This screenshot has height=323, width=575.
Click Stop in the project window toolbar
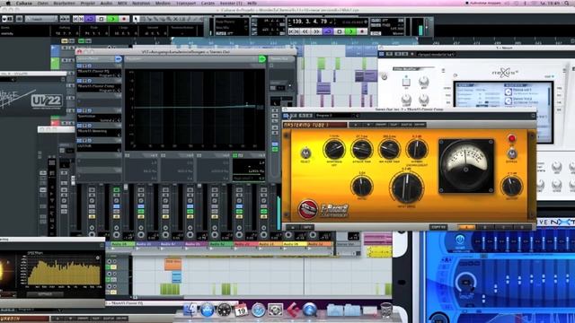tap(102, 19)
